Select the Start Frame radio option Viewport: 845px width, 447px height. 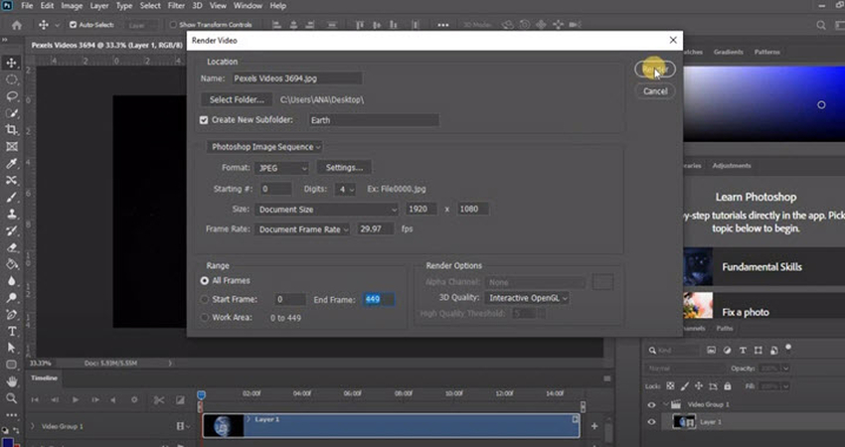tap(204, 299)
